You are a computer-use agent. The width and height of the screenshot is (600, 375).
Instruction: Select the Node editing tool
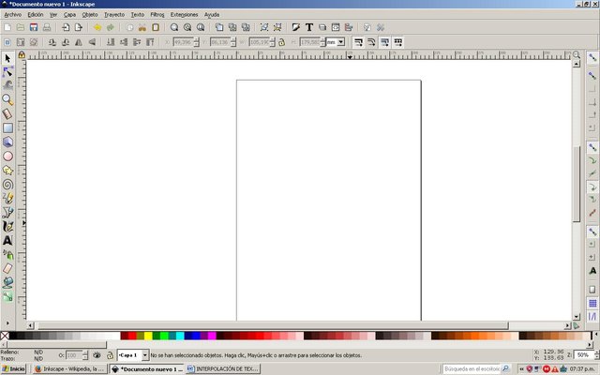[7, 72]
